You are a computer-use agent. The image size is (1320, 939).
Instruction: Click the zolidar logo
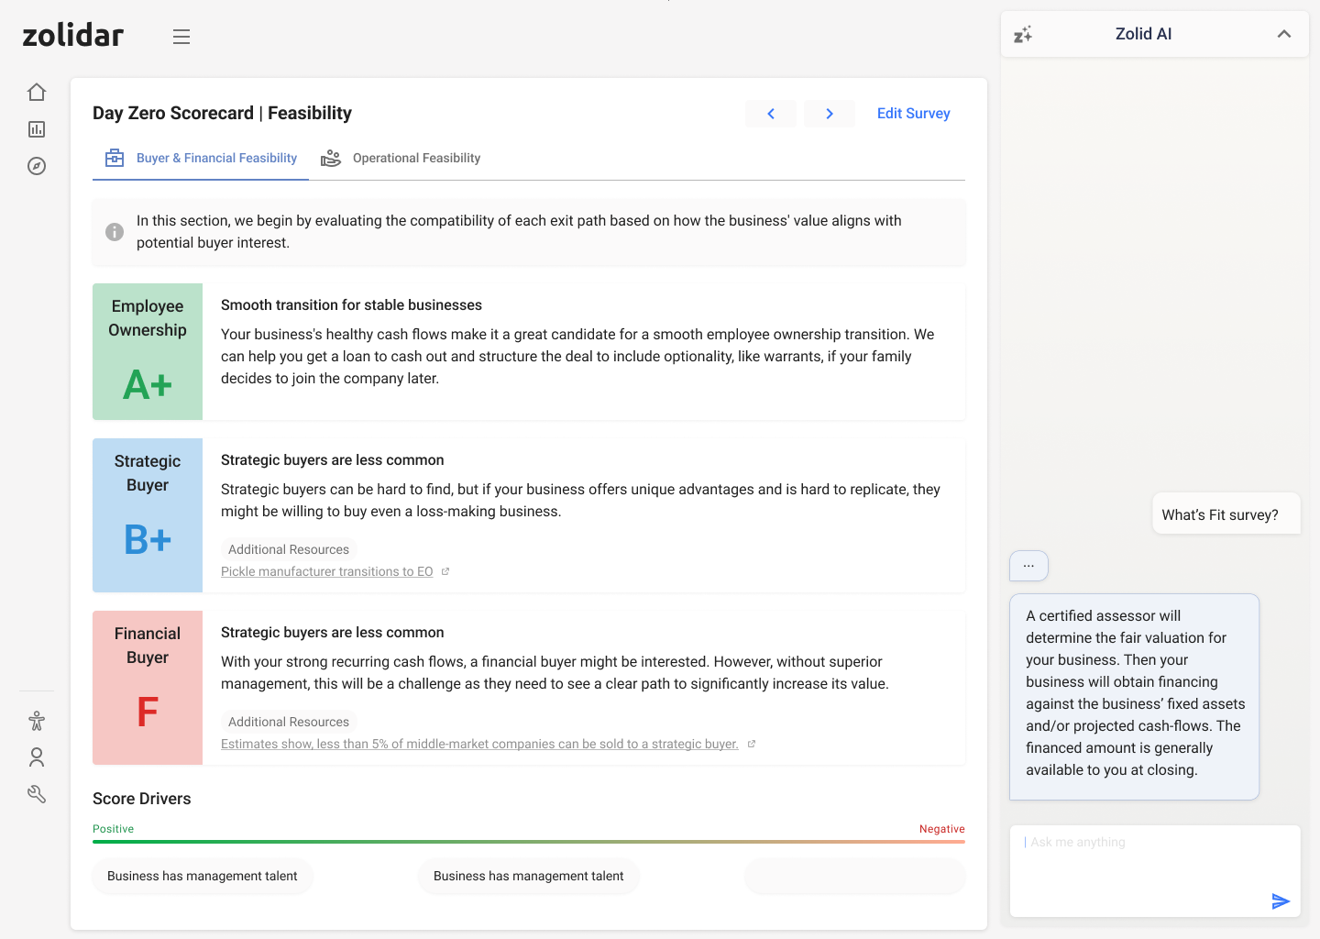(72, 35)
